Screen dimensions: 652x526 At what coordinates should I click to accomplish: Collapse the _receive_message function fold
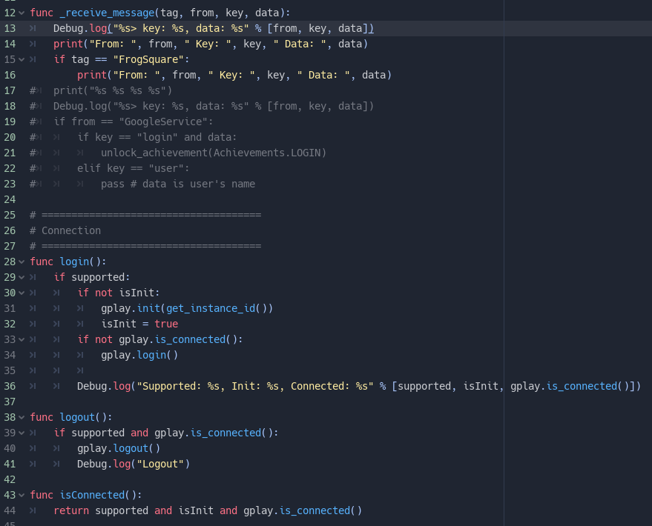click(x=21, y=13)
